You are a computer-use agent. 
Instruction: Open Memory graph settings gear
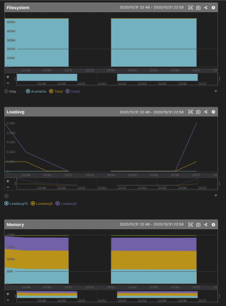click(x=213, y=224)
